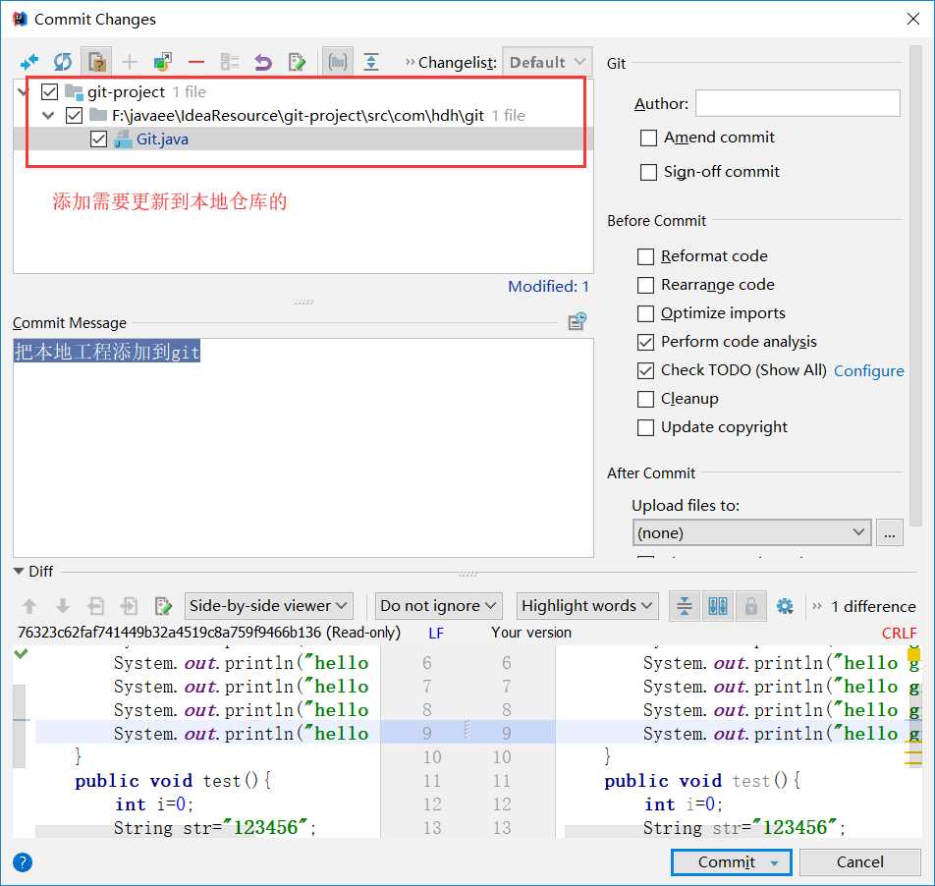Click the purple Revert arrow icon
The width and height of the screenshot is (935, 886).
[263, 62]
